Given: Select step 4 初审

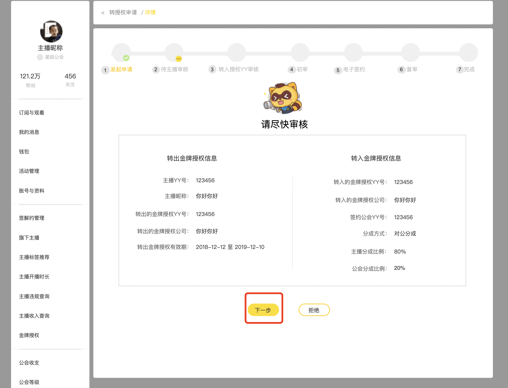Looking at the screenshot, I should (298, 70).
